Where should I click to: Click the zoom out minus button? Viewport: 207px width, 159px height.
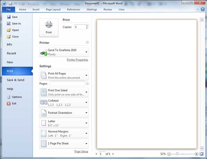[x=169, y=154]
